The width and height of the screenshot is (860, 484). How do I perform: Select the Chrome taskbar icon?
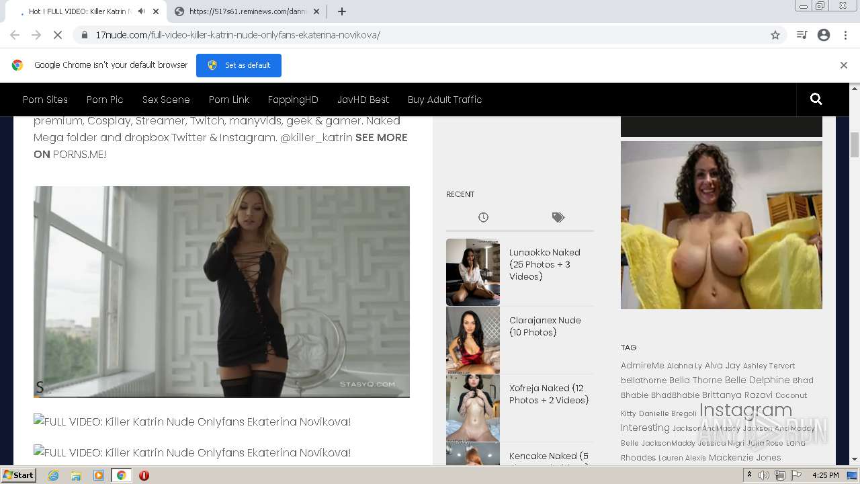(x=121, y=475)
